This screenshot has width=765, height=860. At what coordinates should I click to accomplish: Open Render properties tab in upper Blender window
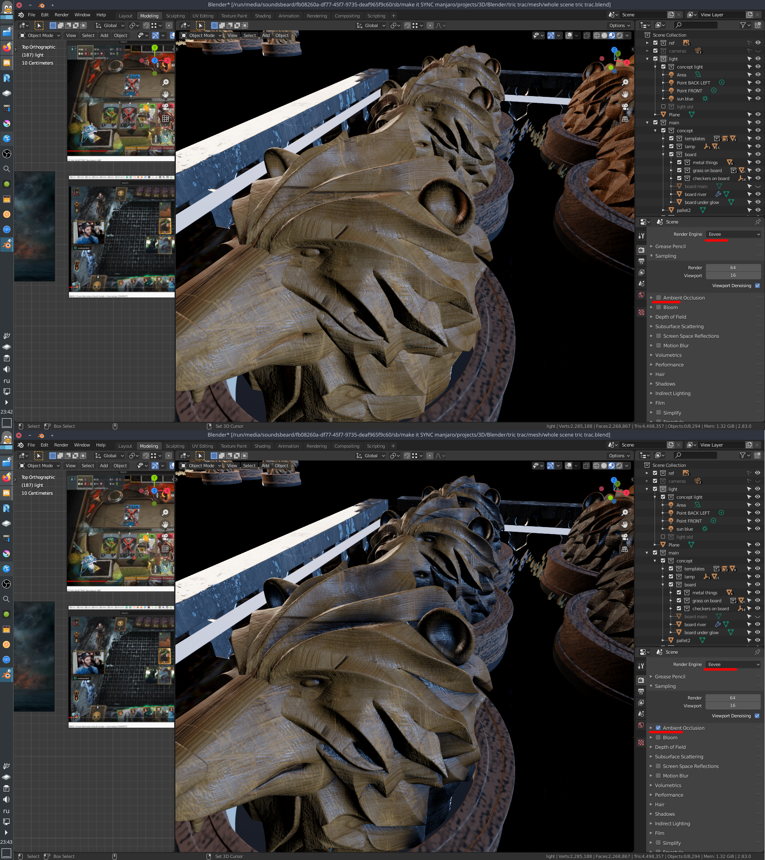[641, 250]
